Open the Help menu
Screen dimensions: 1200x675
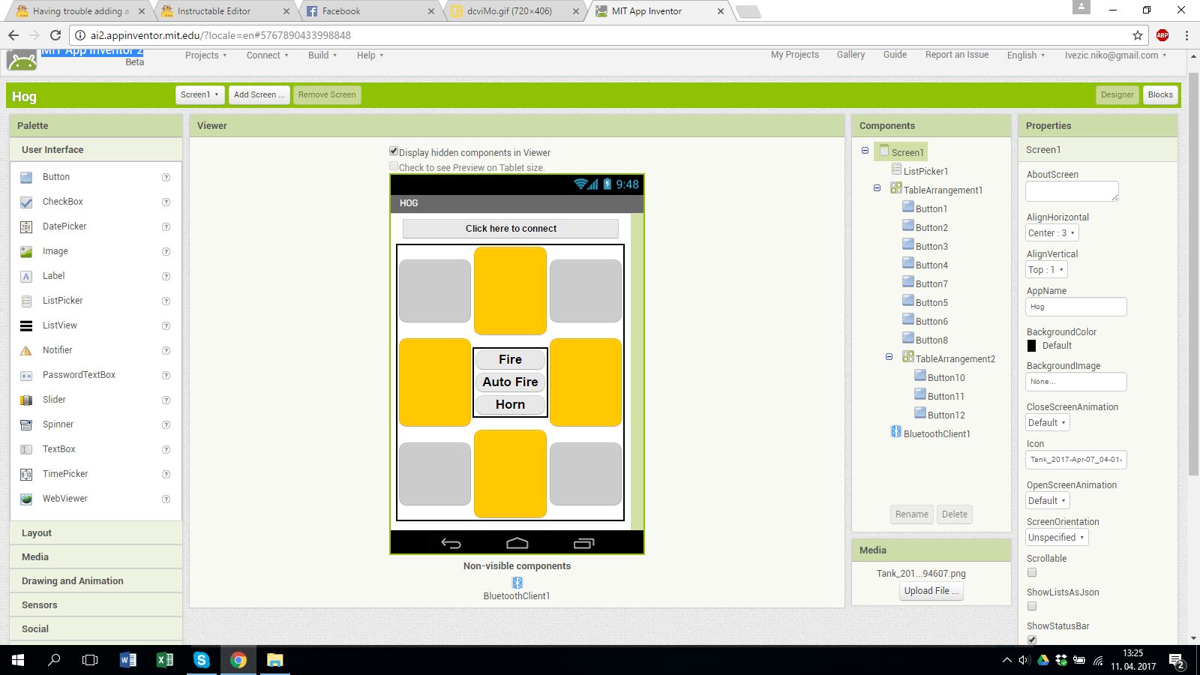(x=370, y=55)
